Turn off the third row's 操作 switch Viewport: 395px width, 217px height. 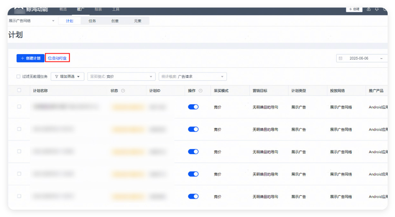click(x=193, y=152)
